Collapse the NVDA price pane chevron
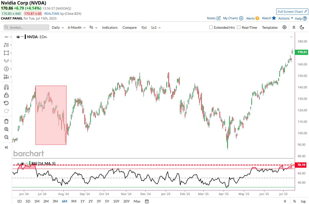309x204 pixels. tap(291, 37)
